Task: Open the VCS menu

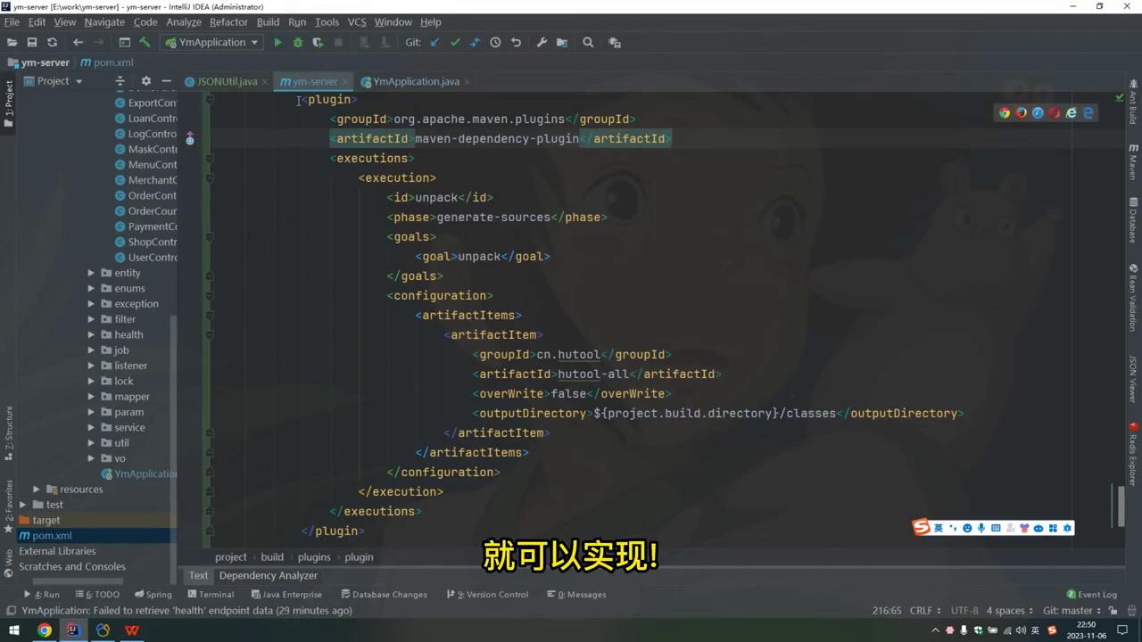Action: point(357,22)
